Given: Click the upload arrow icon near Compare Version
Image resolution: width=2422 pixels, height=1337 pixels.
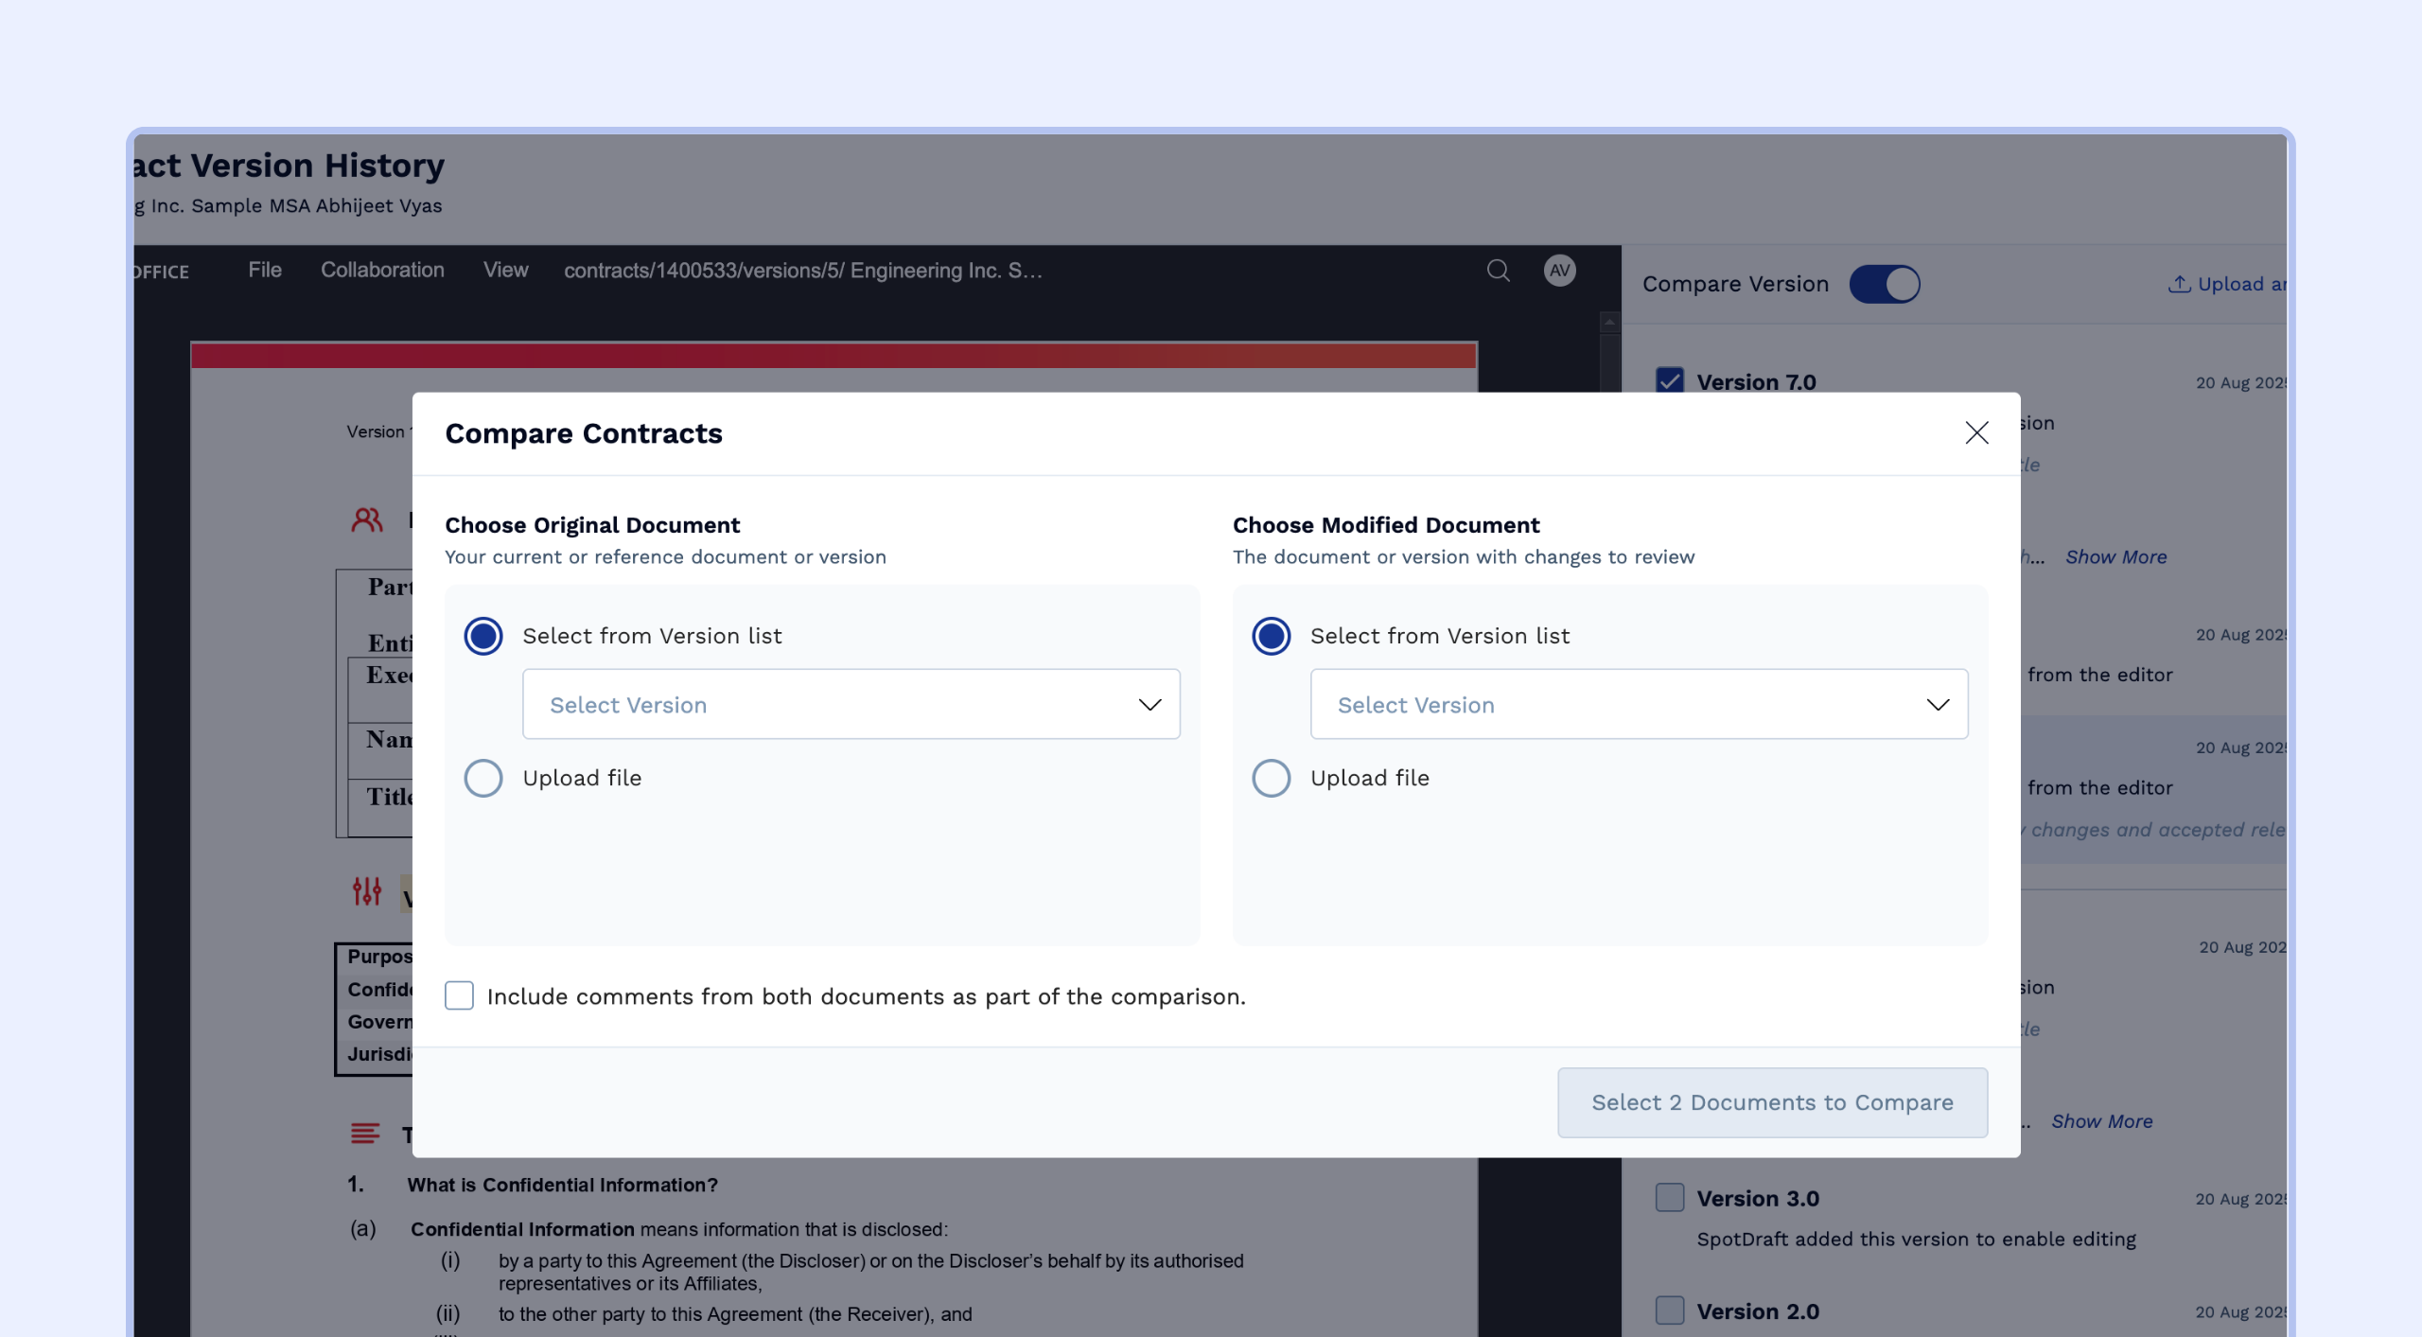Looking at the screenshot, I should [2179, 284].
